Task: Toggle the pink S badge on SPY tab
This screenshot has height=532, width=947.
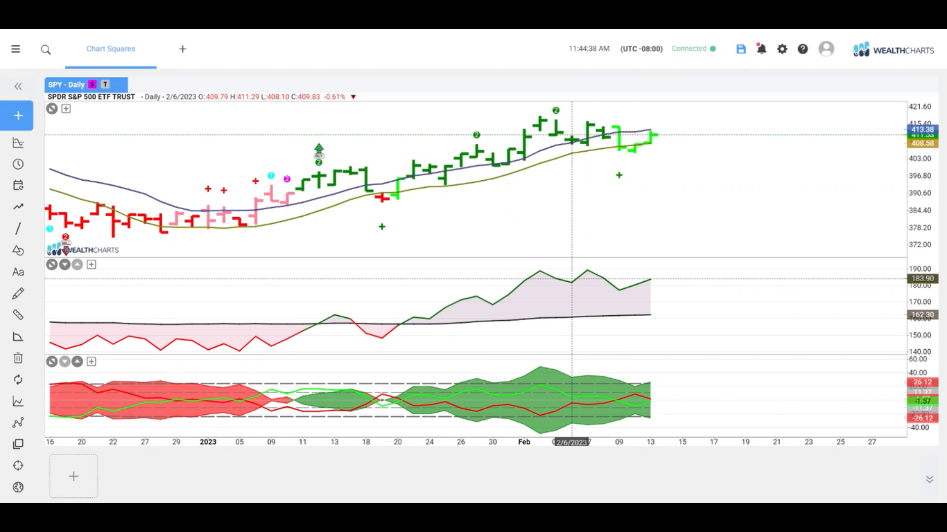Action: tap(92, 84)
